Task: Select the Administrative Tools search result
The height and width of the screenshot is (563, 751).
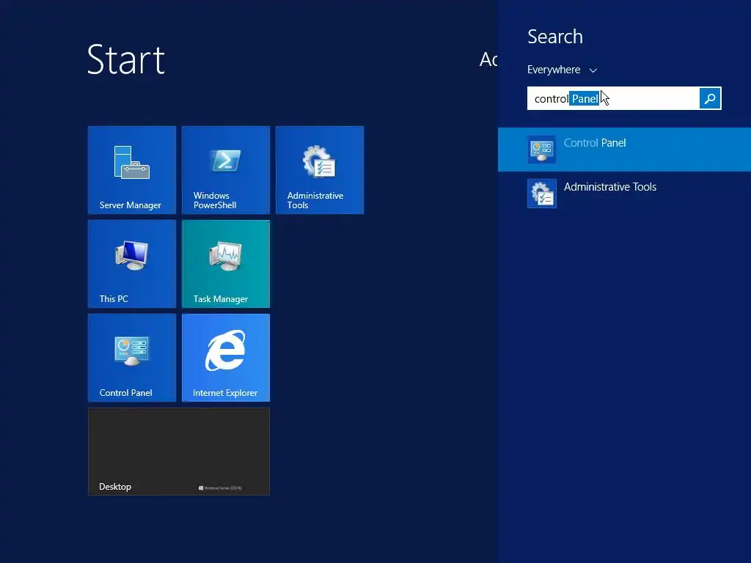Action: coord(625,194)
